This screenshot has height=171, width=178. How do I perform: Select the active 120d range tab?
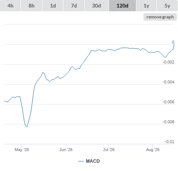[x=122, y=6]
